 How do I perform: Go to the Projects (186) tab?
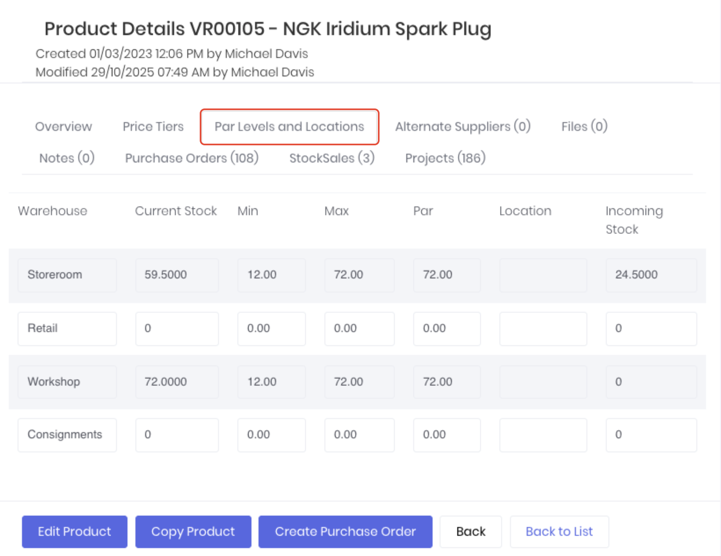point(445,158)
